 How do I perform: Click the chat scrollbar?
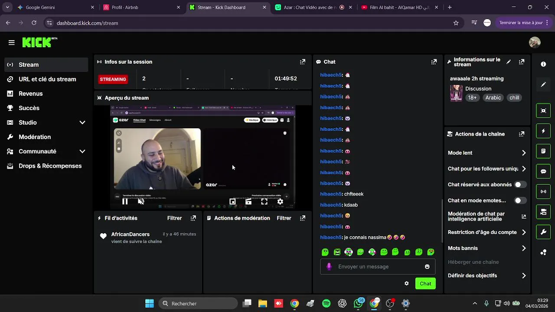442,221
